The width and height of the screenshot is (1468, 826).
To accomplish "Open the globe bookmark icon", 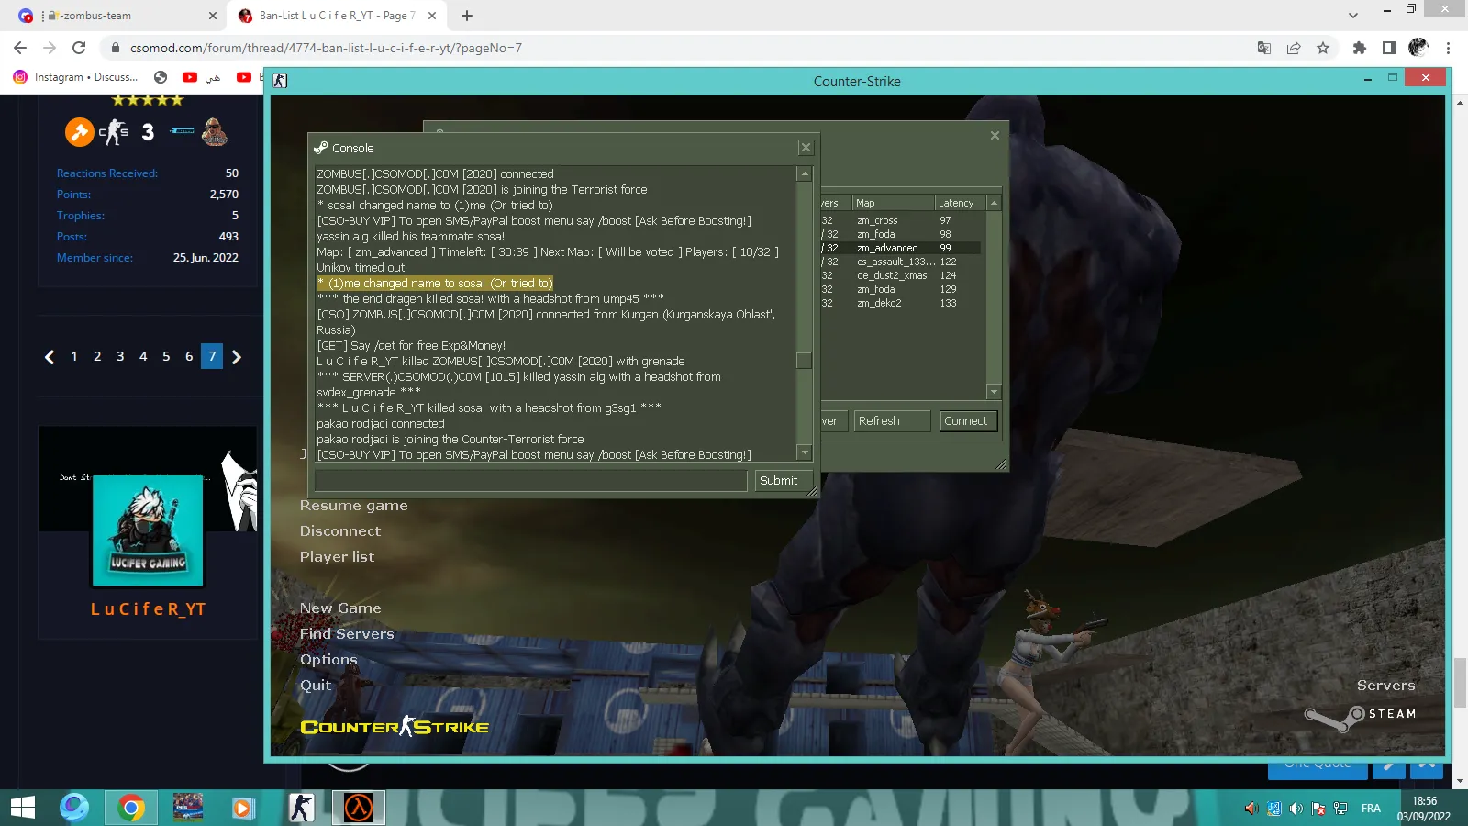I will pos(161,77).
